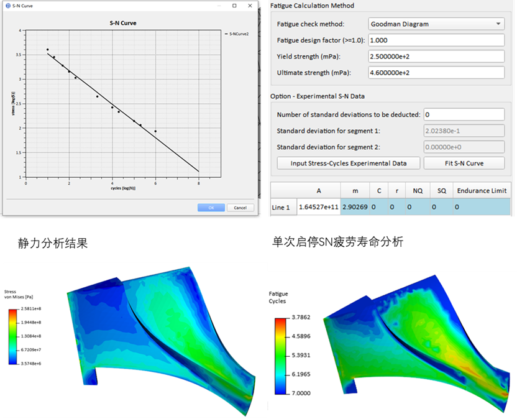Viewport: 517px width, 419px height.
Task: Click Input Stress-Cycles Experimental Data button
Action: [x=349, y=163]
